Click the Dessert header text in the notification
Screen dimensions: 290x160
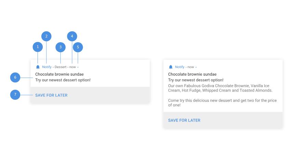60,67
